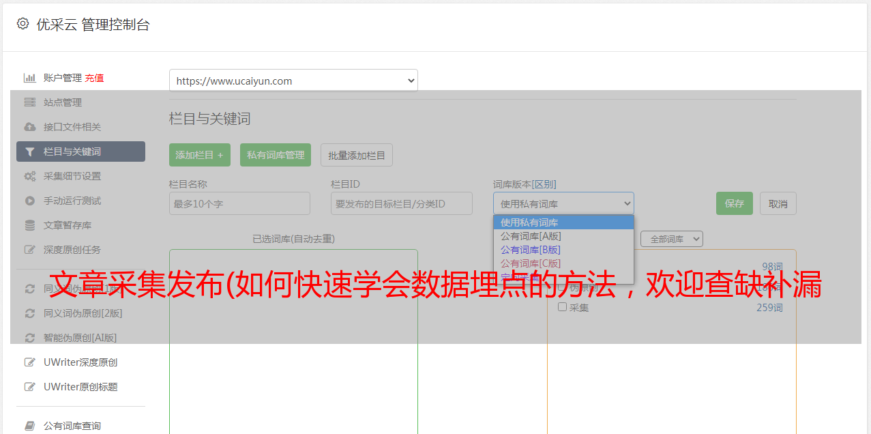Click the database icon for 文章暂存库
This screenshot has width=871, height=434.
point(30,225)
